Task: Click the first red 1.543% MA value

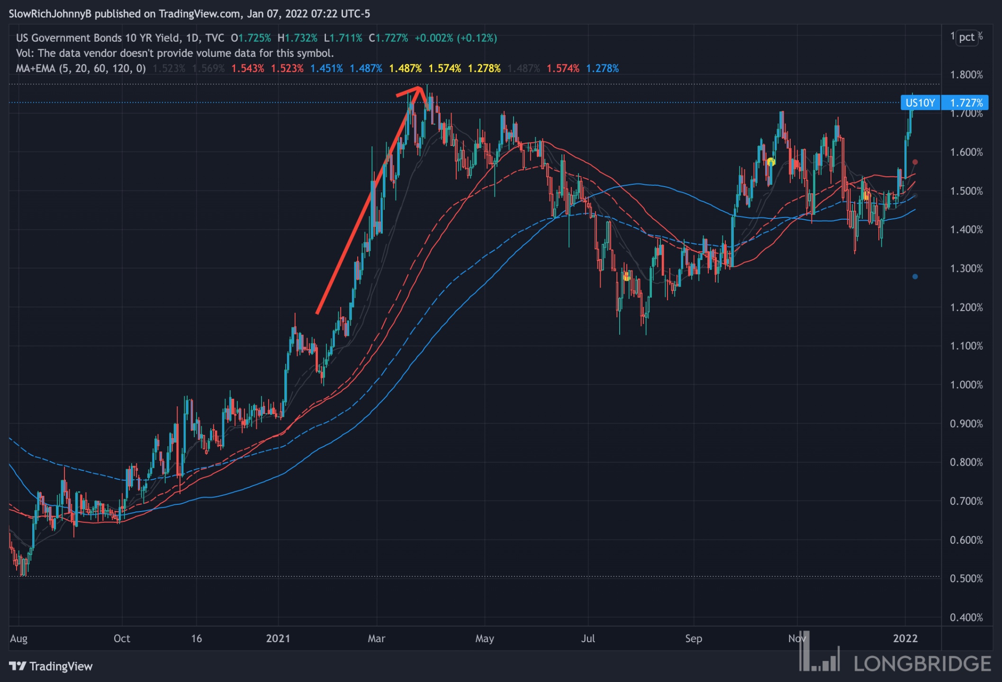Action: (x=247, y=68)
